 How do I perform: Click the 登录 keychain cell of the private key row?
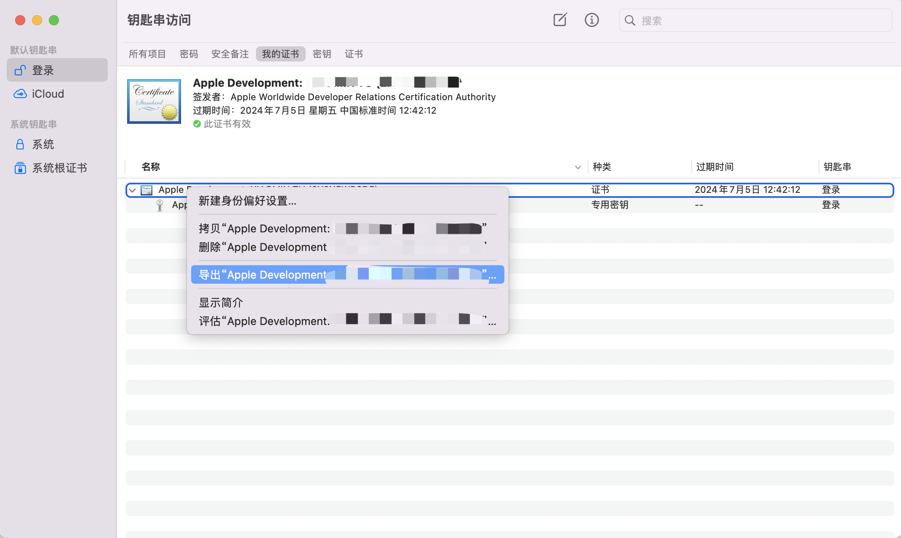[x=831, y=205]
